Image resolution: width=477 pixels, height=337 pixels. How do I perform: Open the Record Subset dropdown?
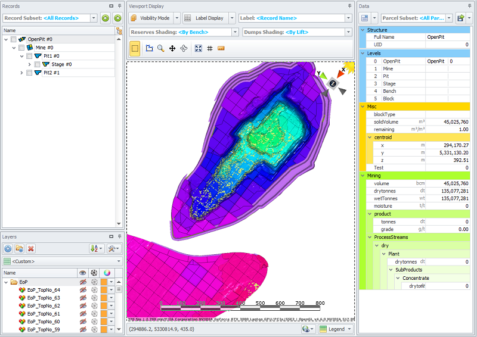pos(94,18)
